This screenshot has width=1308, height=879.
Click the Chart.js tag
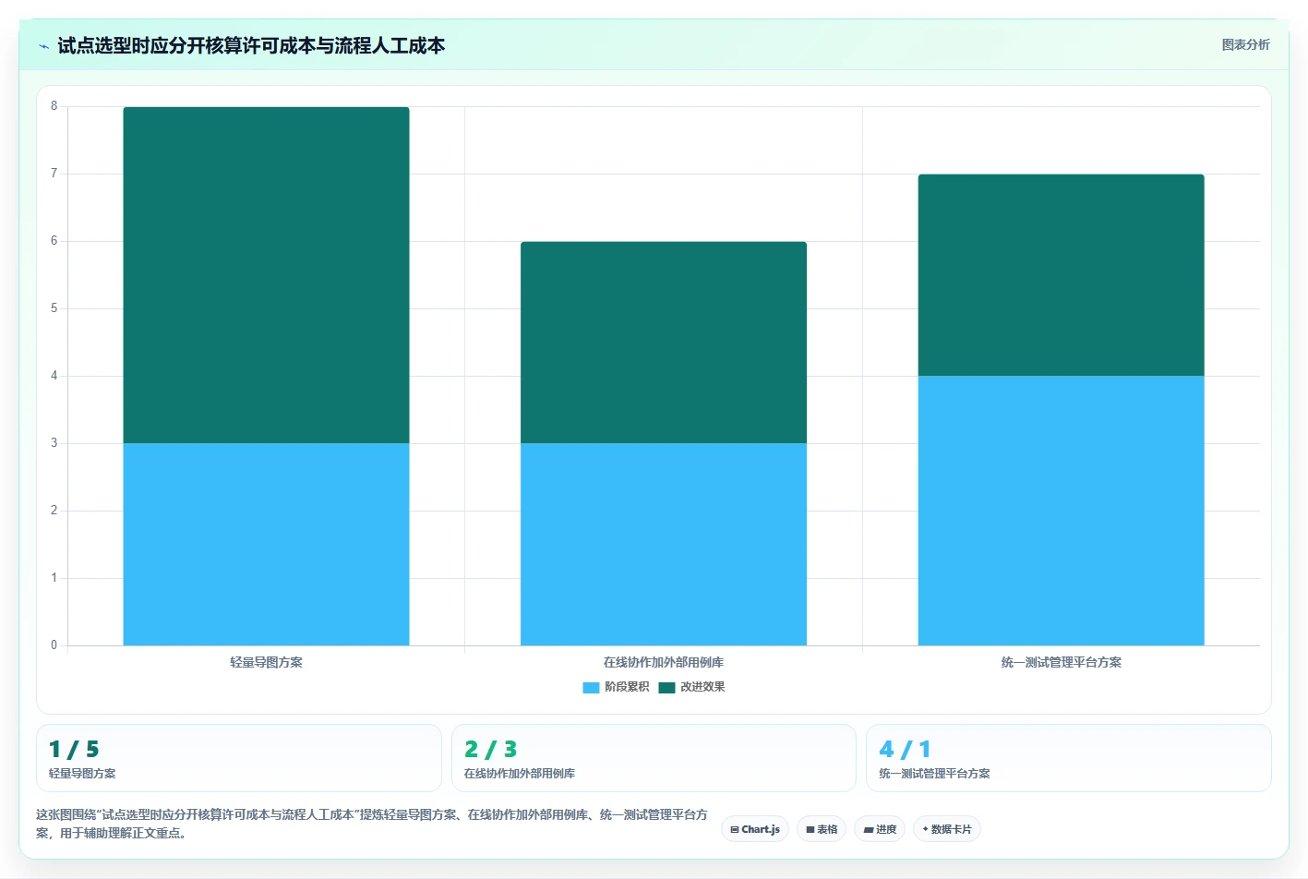(x=754, y=829)
